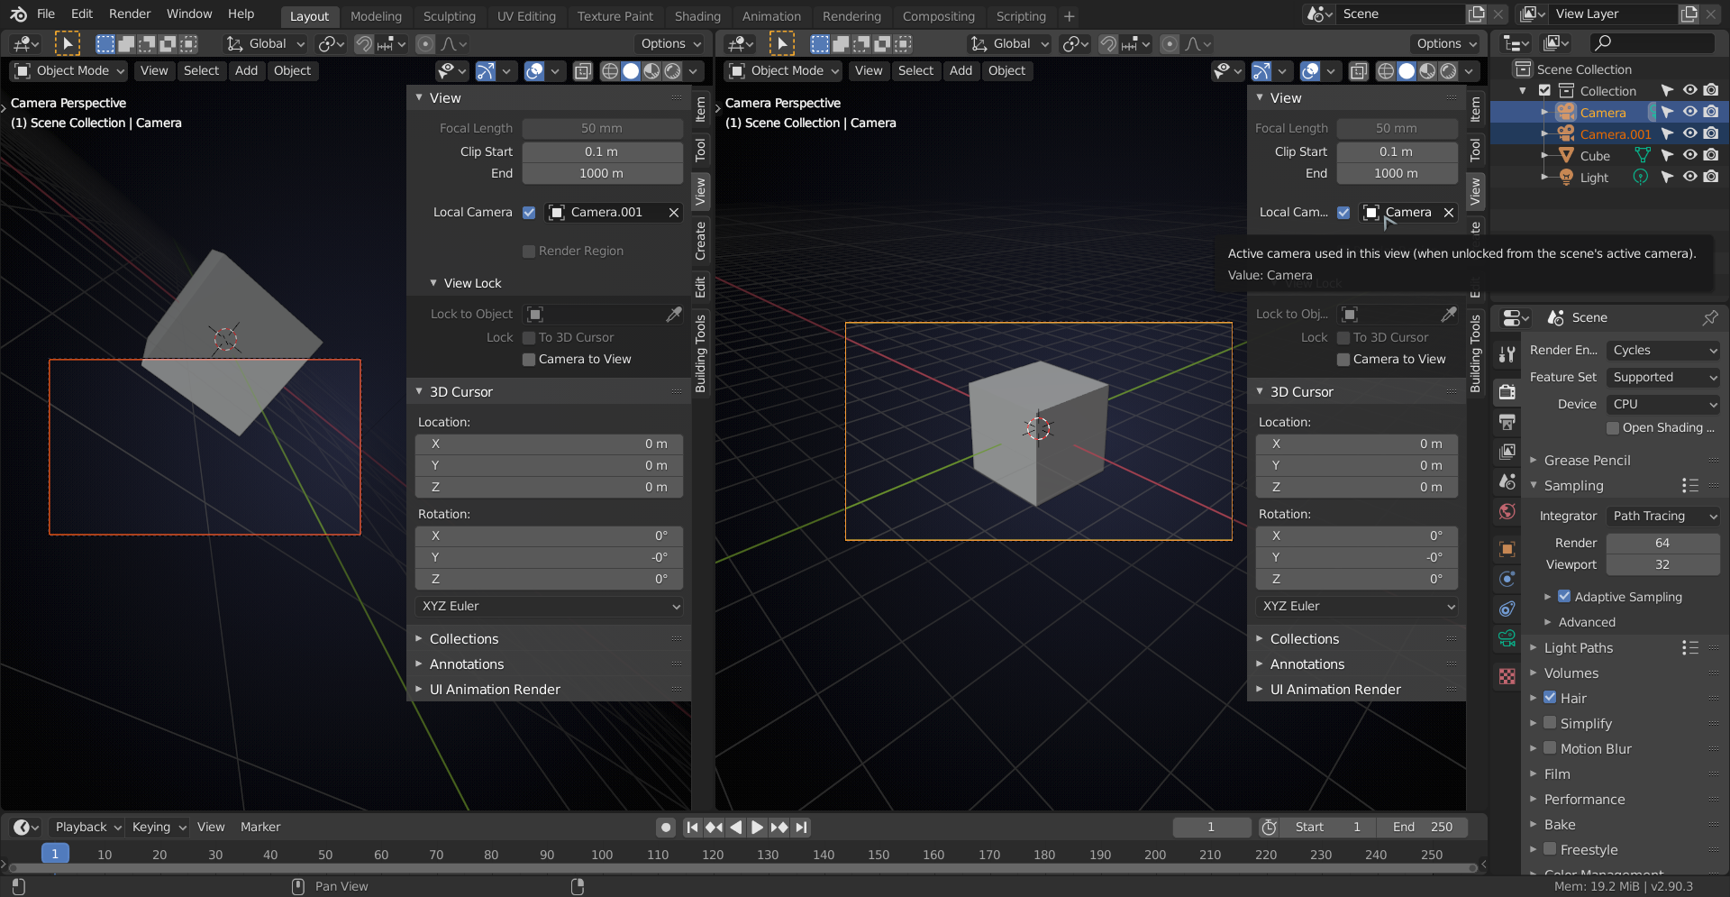Expand the Light Paths panel
Screen dimensions: 1730x897
point(1578,648)
